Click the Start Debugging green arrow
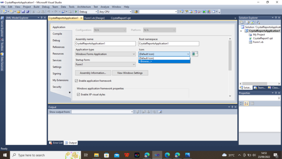 (x=76, y=12)
